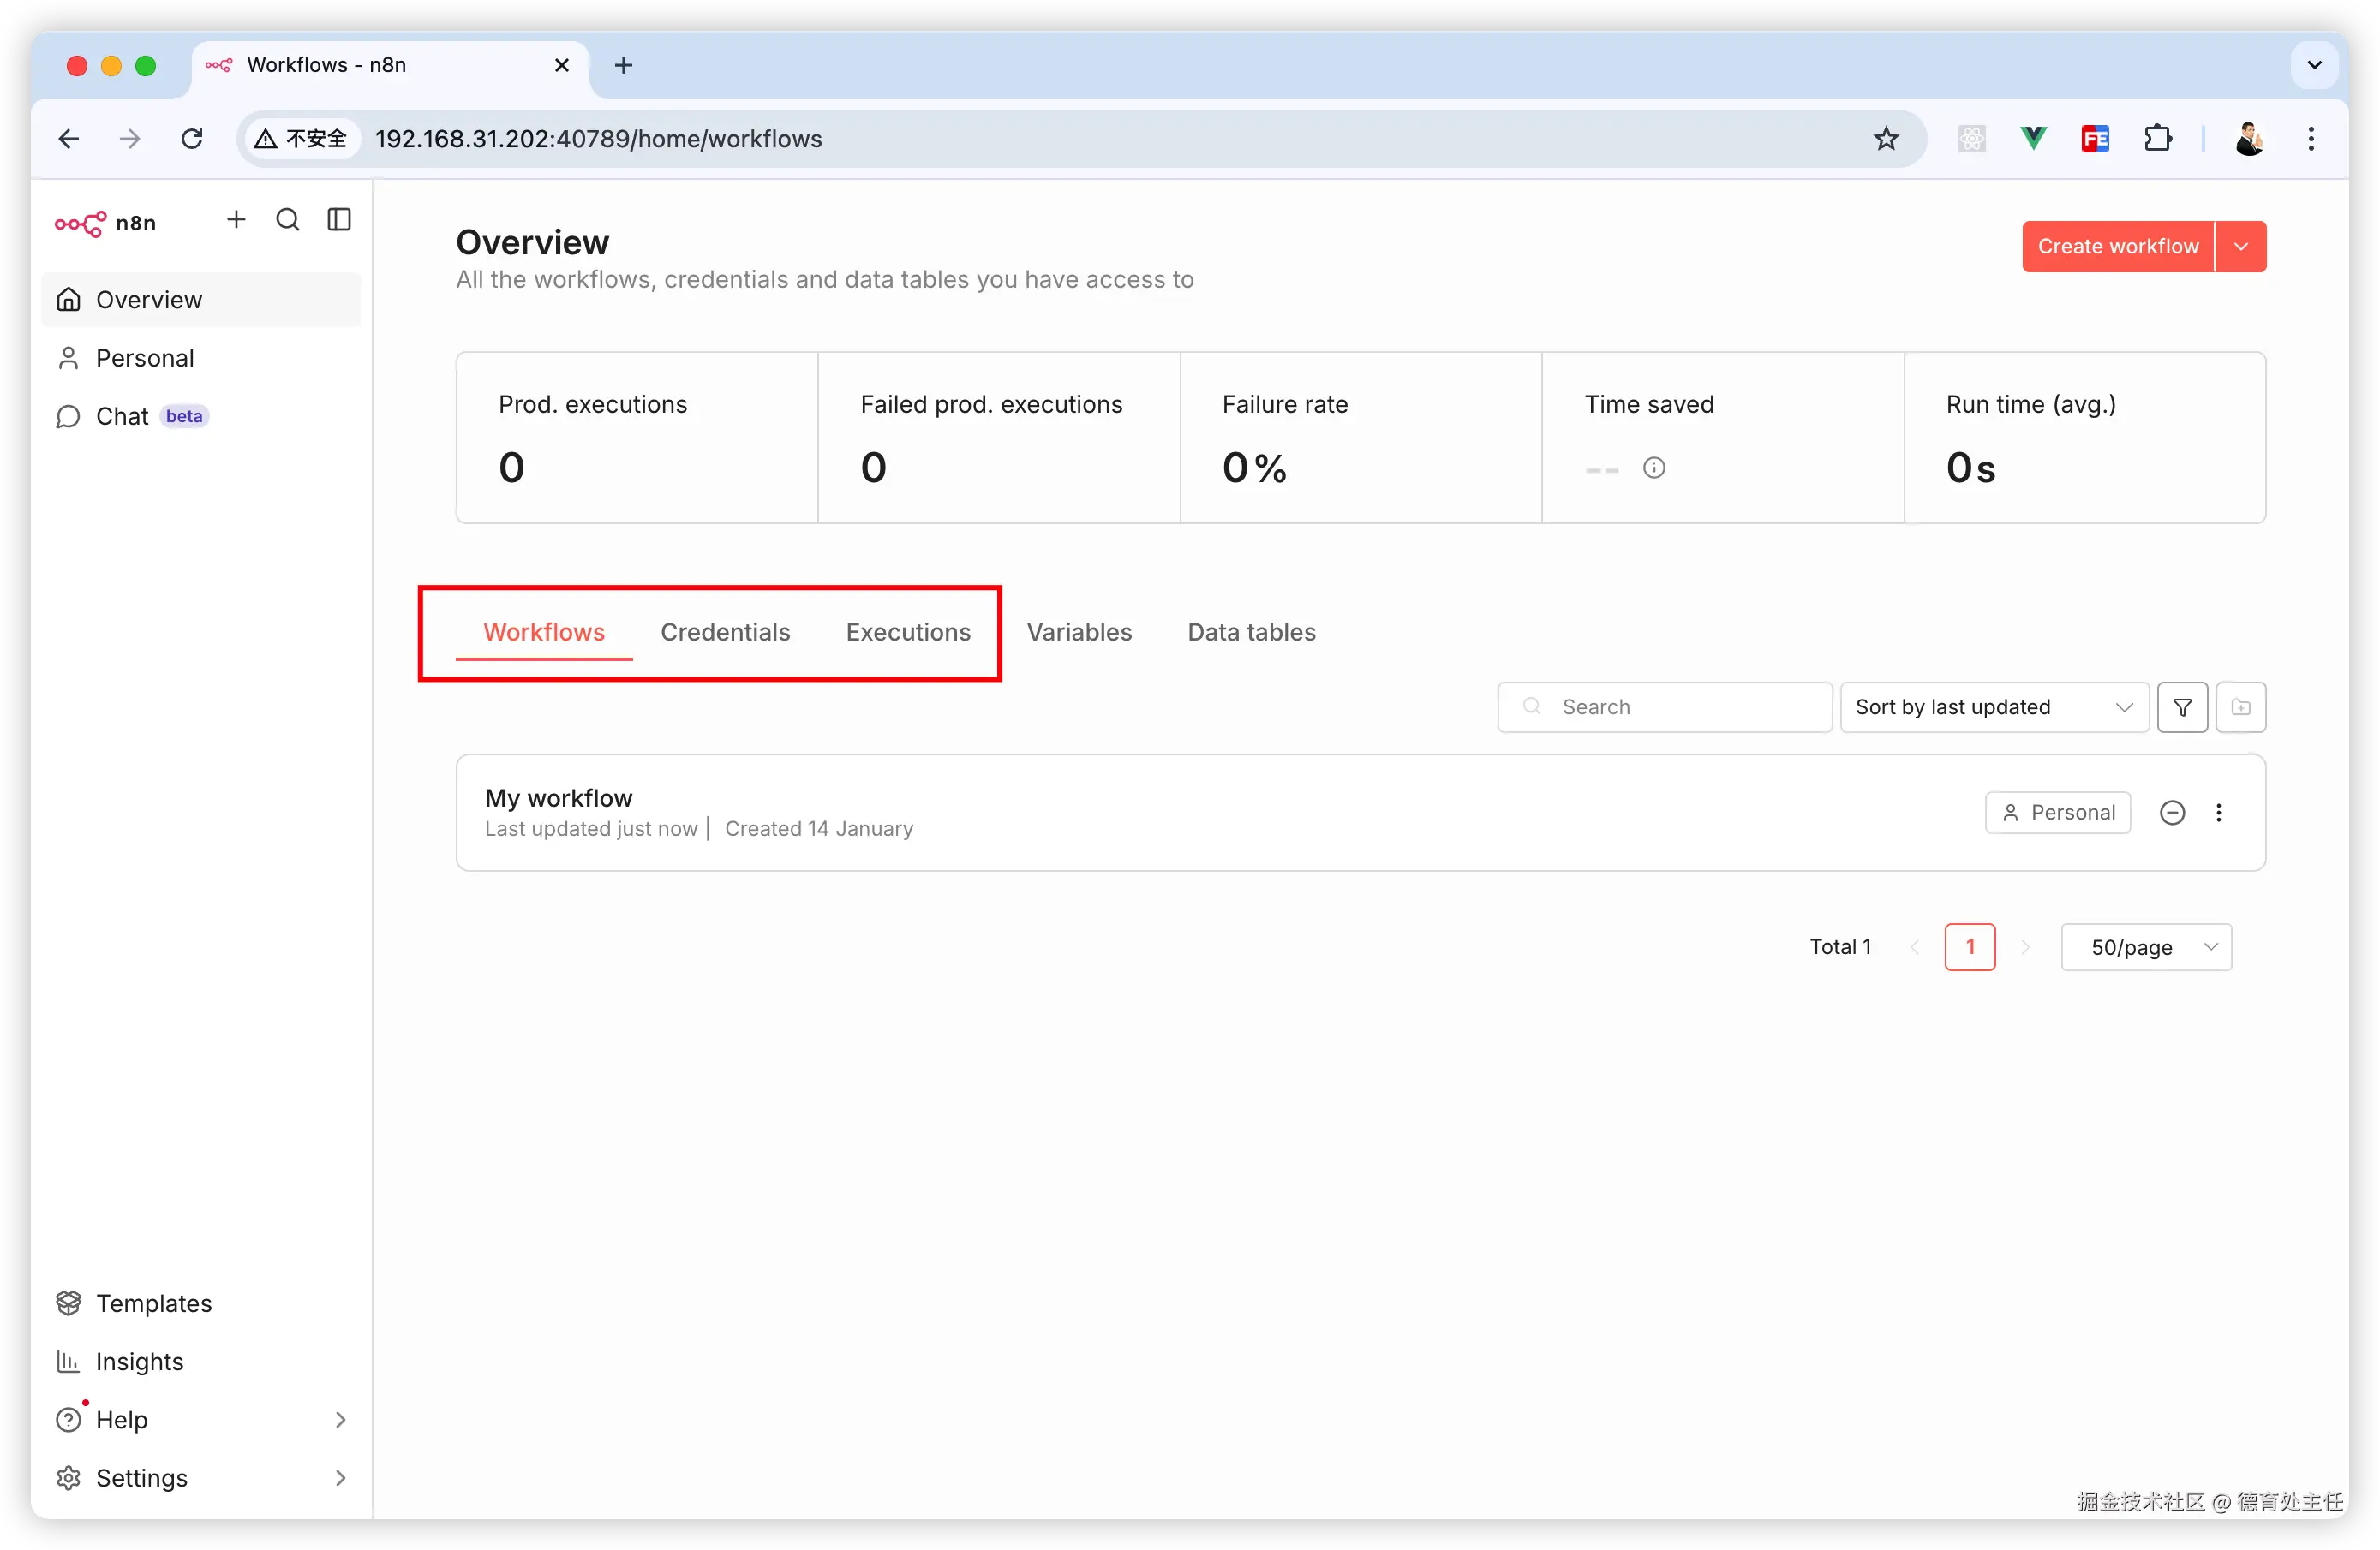This screenshot has height=1550, width=2380.
Task: Open the sidebar search magnifier icon
Action: [288, 220]
